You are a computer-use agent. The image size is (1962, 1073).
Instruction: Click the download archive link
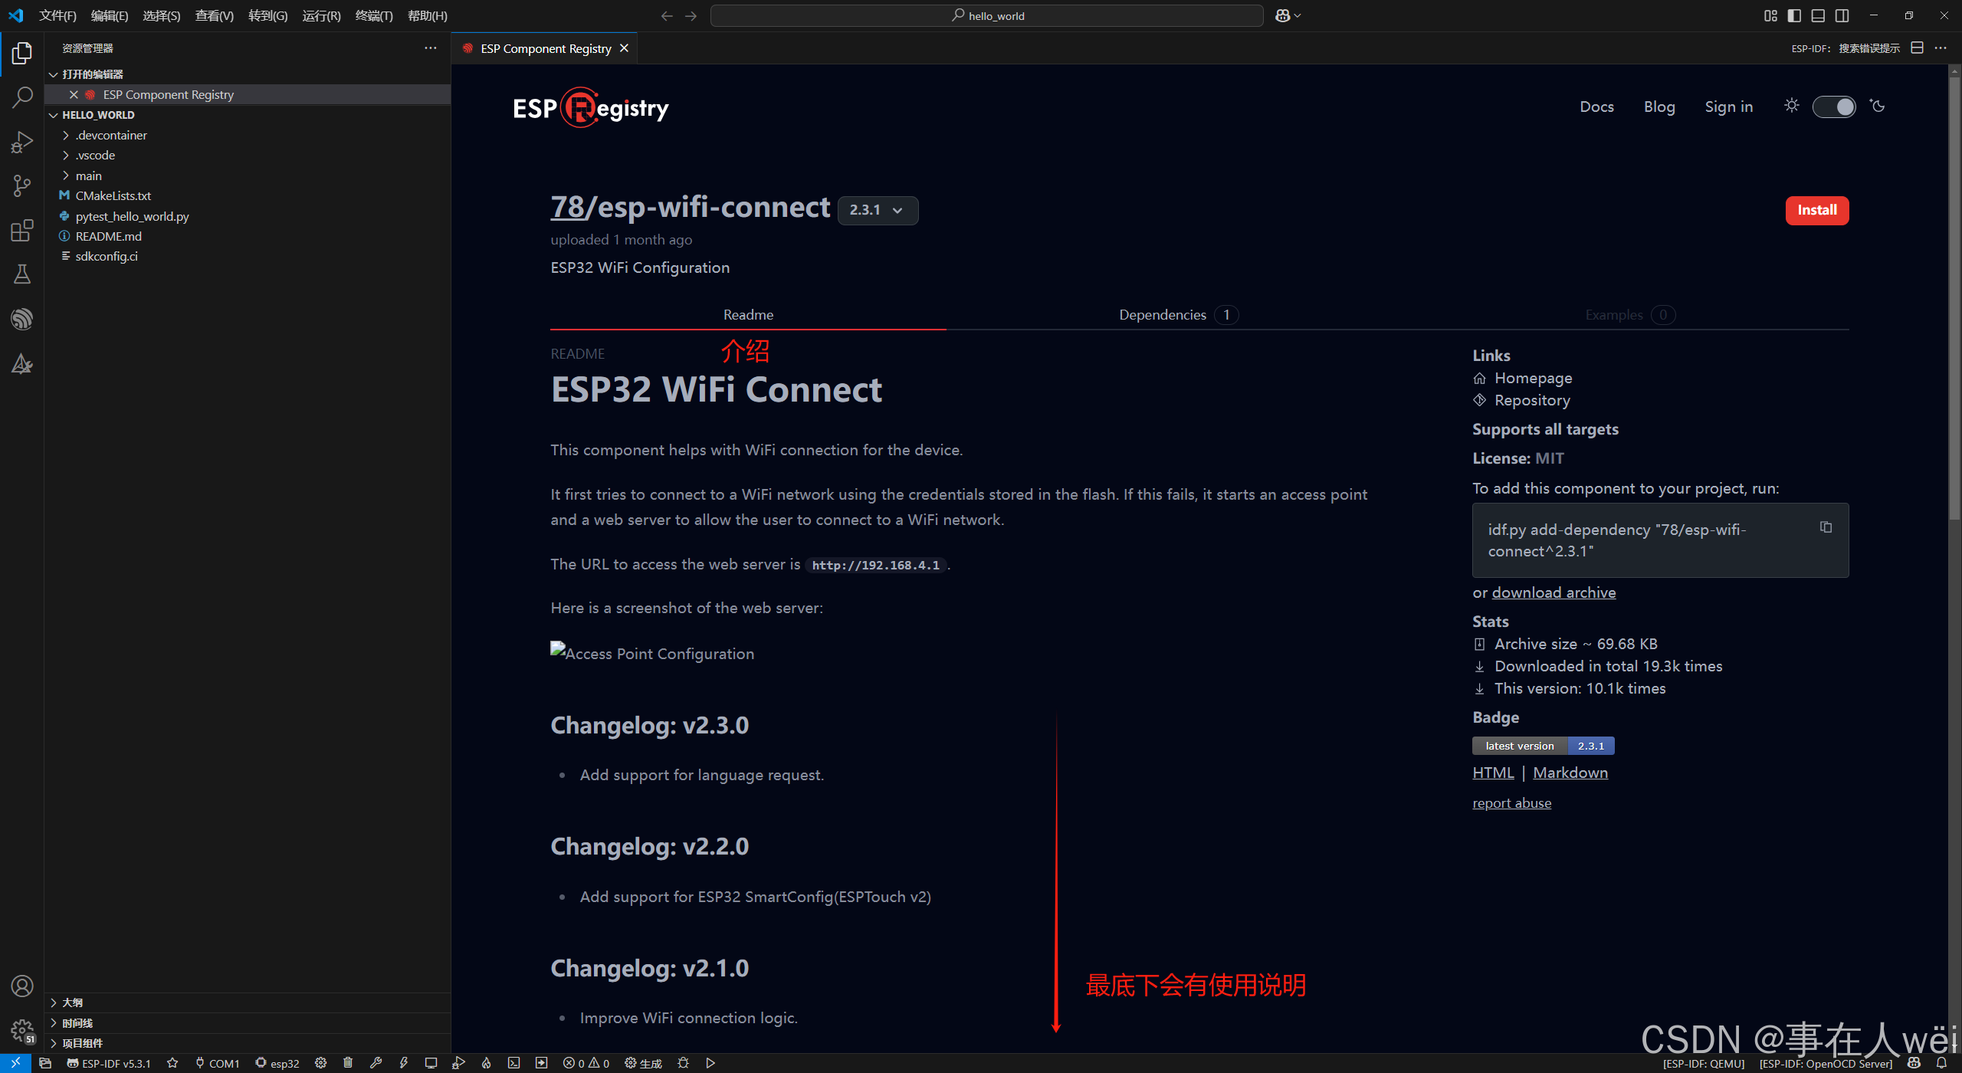coord(1554,592)
